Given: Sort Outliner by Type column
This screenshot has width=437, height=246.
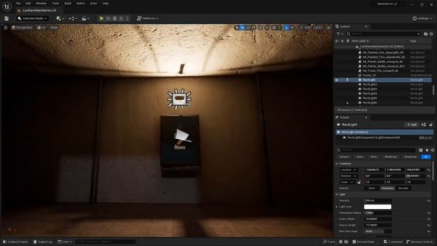Looking at the screenshot, I should tap(412, 41).
